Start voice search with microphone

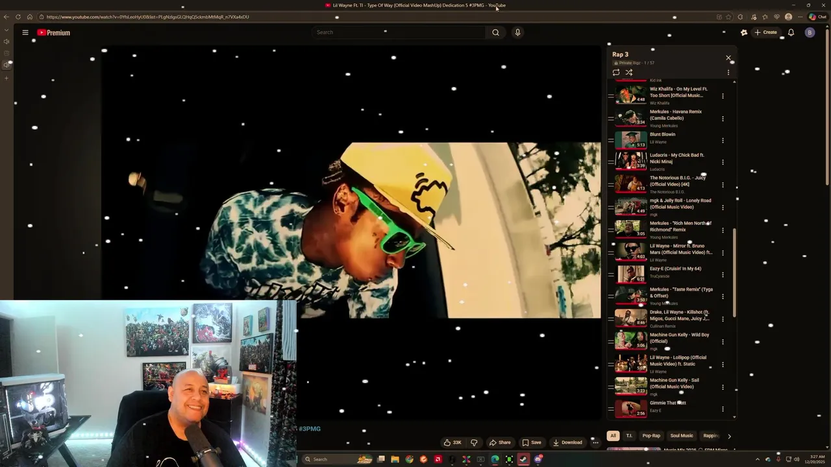[x=517, y=32]
